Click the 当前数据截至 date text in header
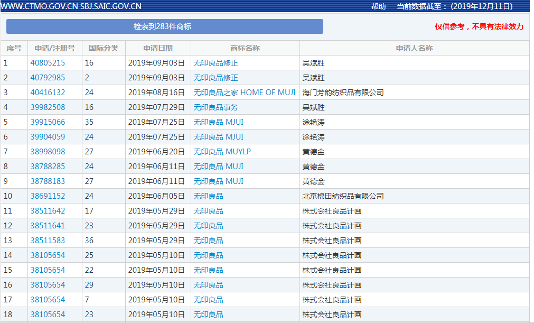The width and height of the screenshot is (534, 323). (x=455, y=6)
